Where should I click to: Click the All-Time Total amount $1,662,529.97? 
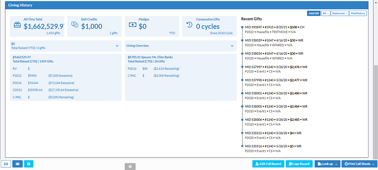pos(44,26)
